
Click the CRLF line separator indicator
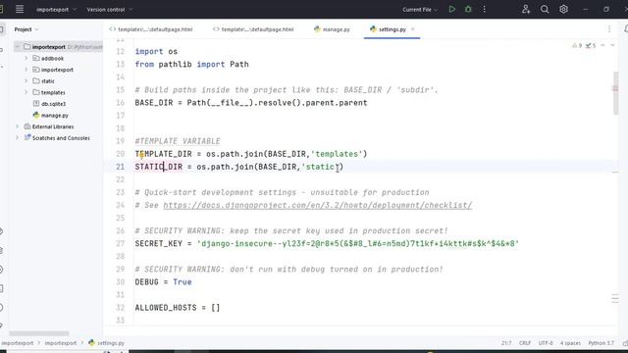525,343
